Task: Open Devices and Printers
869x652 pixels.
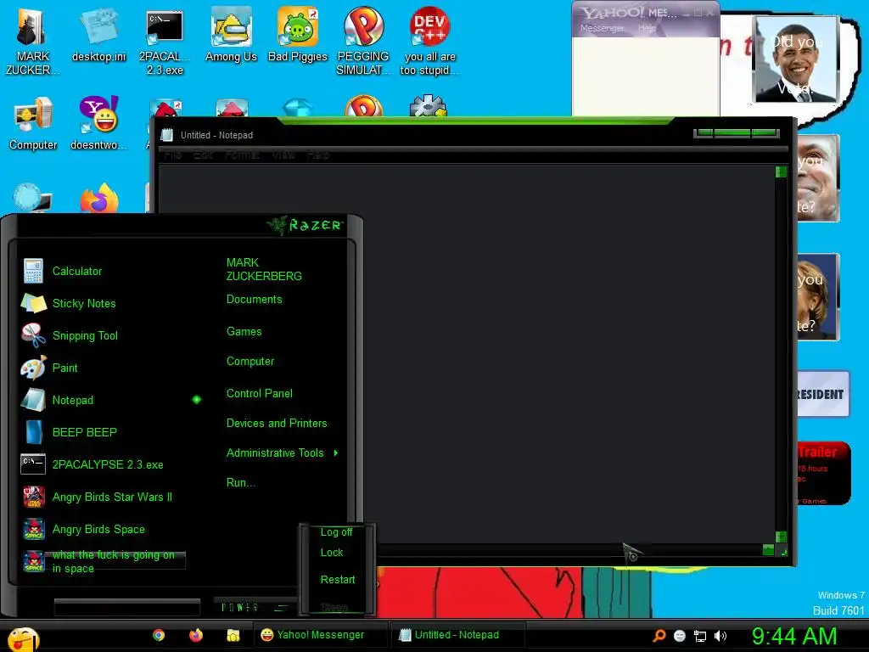Action: click(277, 424)
